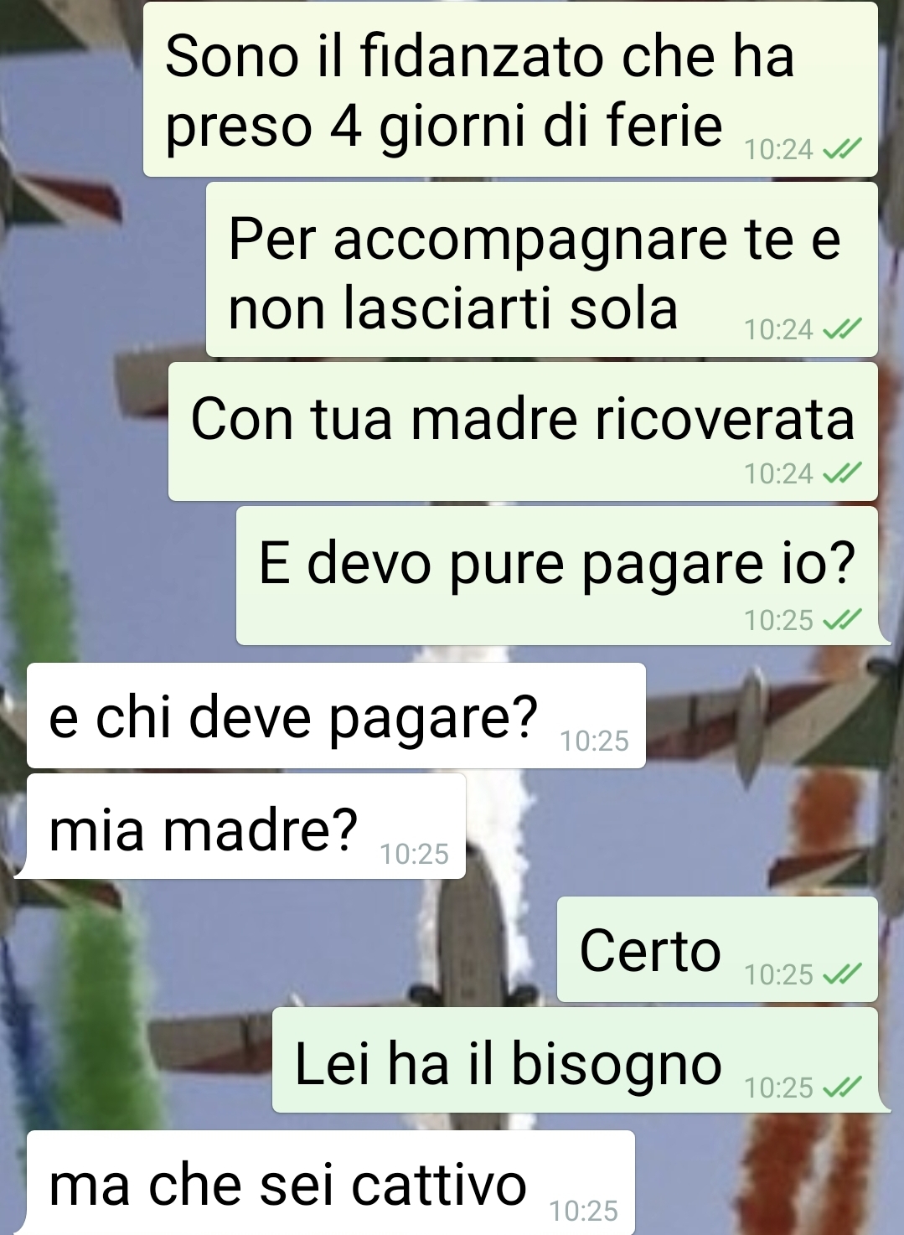This screenshot has width=904, height=1235.
Task: Tap the 'Con tua madre ricoverata' message
Action: click(523, 431)
